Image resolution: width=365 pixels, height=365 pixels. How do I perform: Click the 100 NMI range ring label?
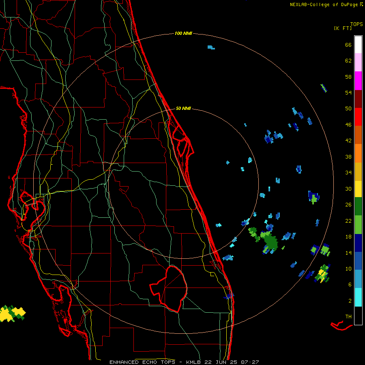tap(183, 34)
